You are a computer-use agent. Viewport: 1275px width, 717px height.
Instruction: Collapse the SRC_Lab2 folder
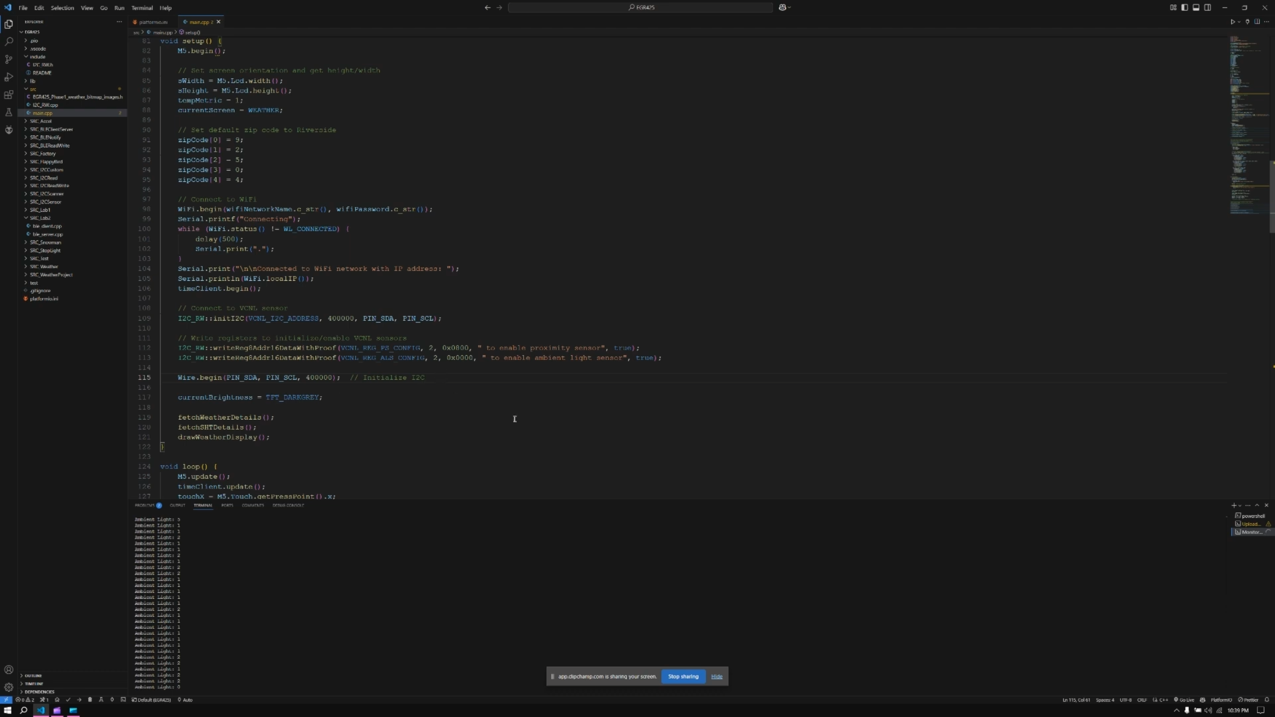40,218
